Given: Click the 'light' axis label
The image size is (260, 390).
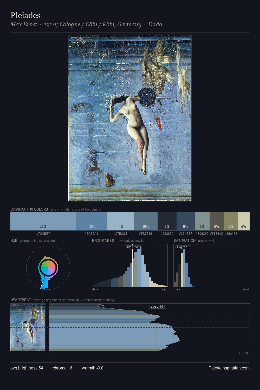Looking at the screenshot, I should click(x=165, y=289).
